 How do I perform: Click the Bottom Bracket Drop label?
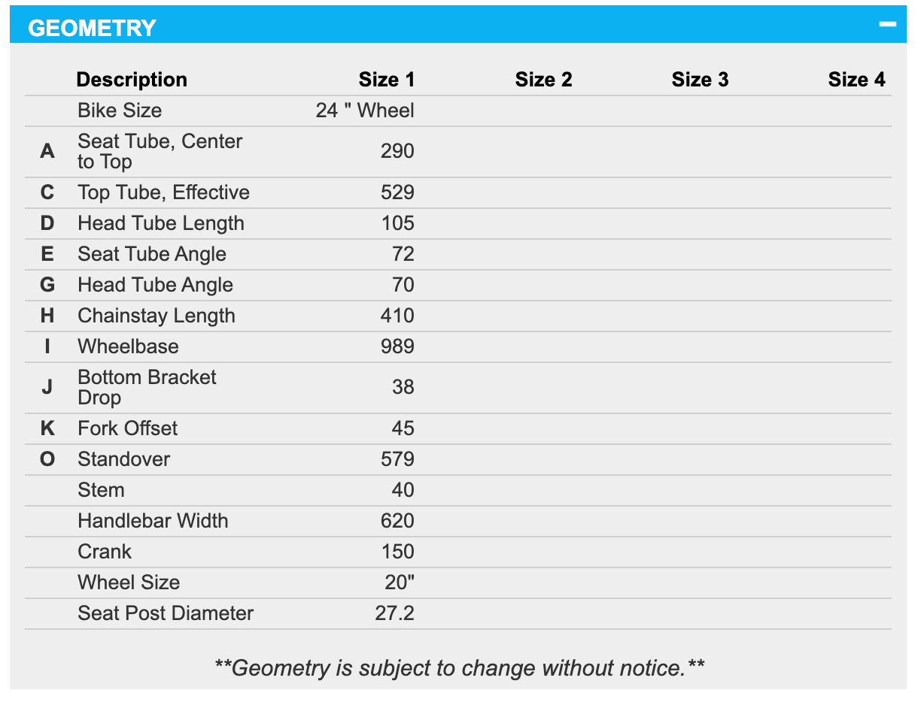pyautogui.click(x=147, y=387)
